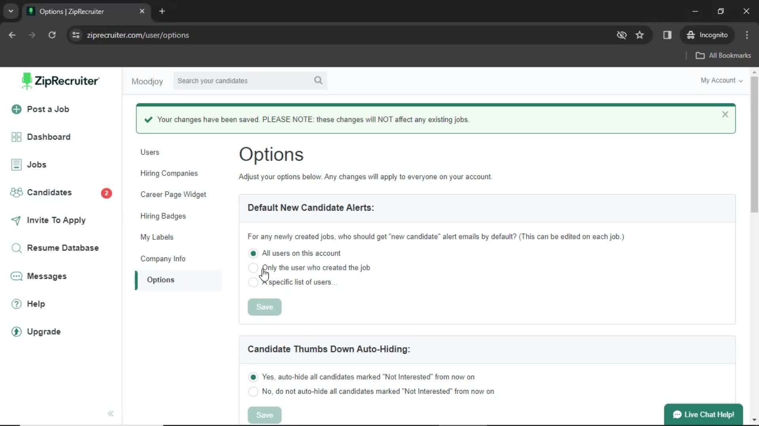Dismiss the saved changes notification

tap(726, 114)
